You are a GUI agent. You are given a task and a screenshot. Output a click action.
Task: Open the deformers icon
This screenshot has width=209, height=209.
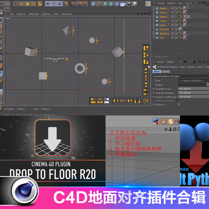(117, 4)
